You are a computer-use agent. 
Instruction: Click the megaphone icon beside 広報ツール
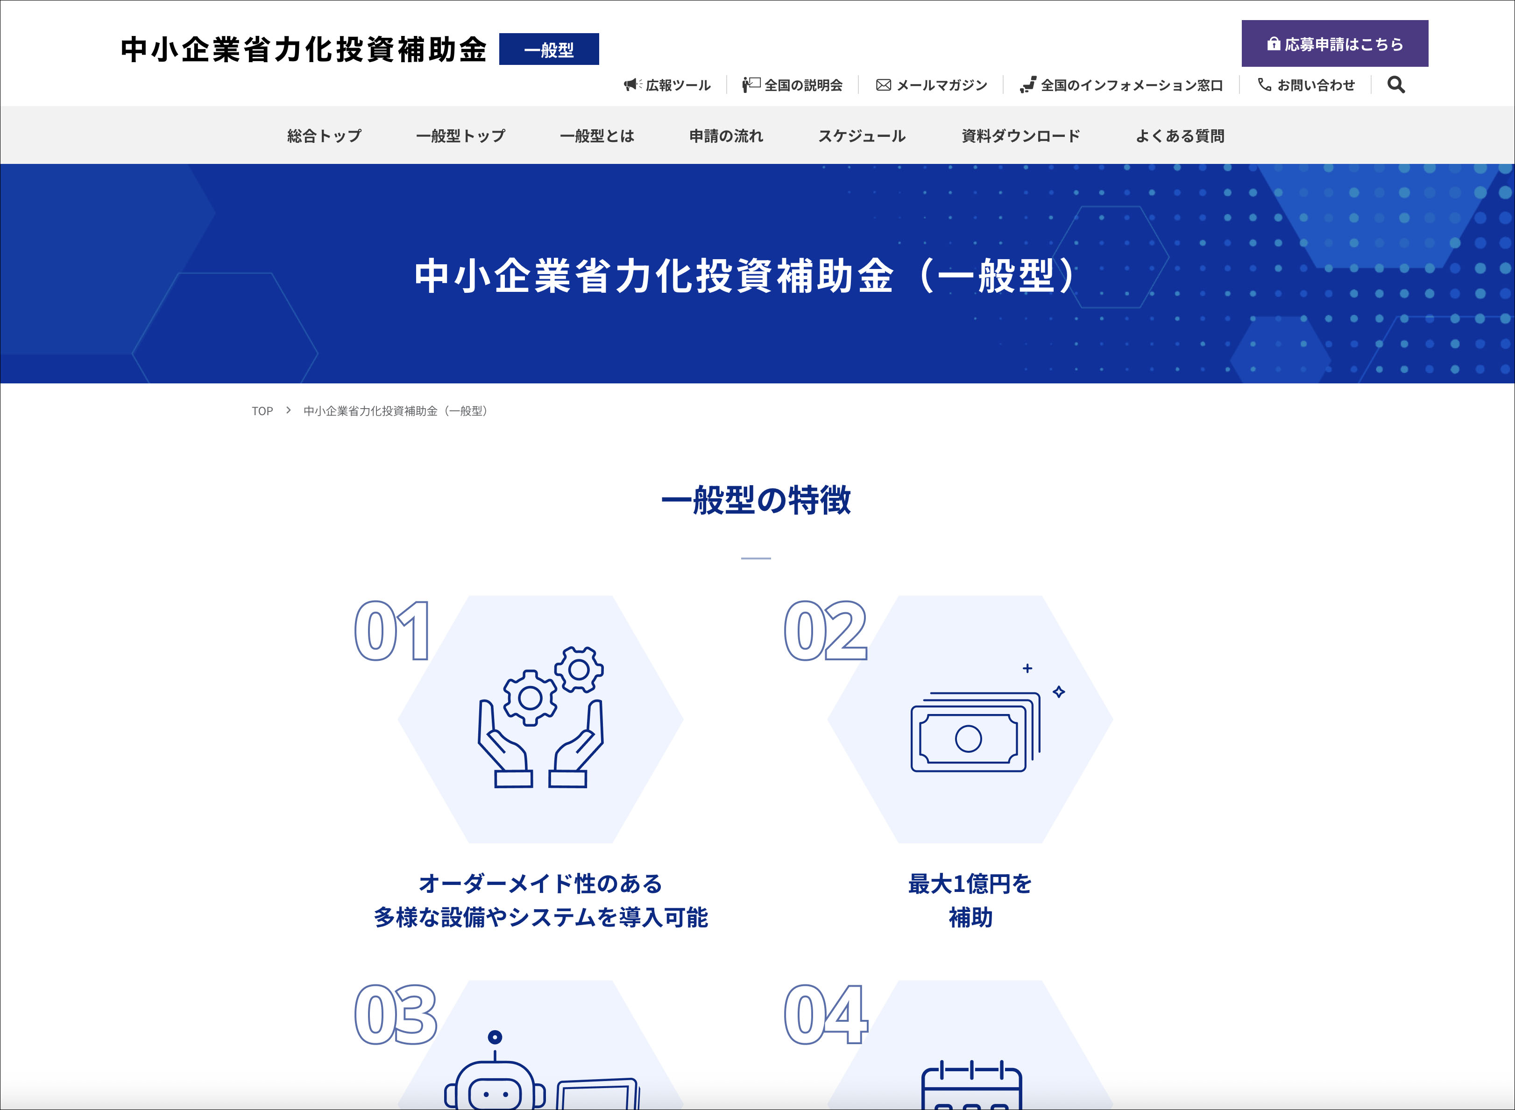[x=632, y=85]
